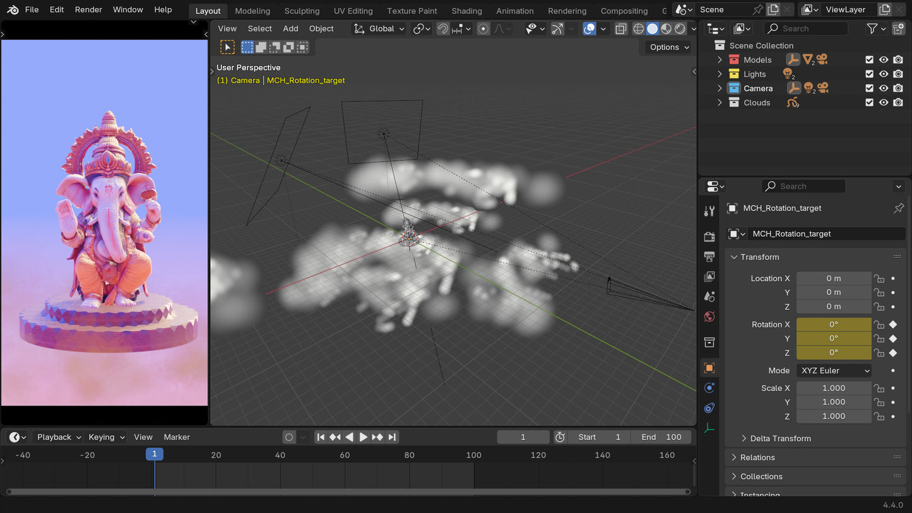Open the XYZ Euler rotation mode dropdown

(834, 370)
